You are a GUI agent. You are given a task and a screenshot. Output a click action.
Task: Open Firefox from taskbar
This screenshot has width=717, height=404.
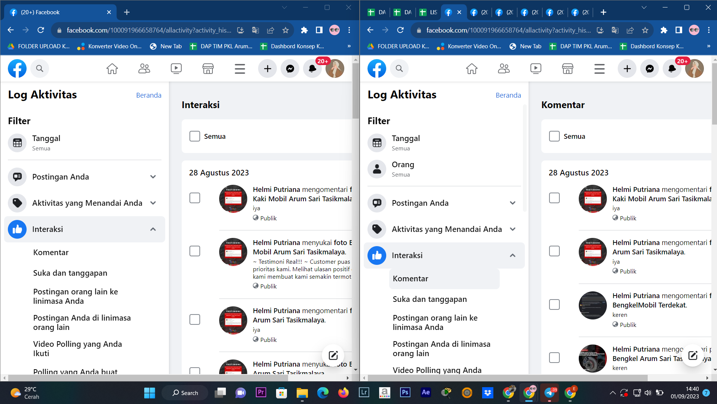tap(343, 392)
